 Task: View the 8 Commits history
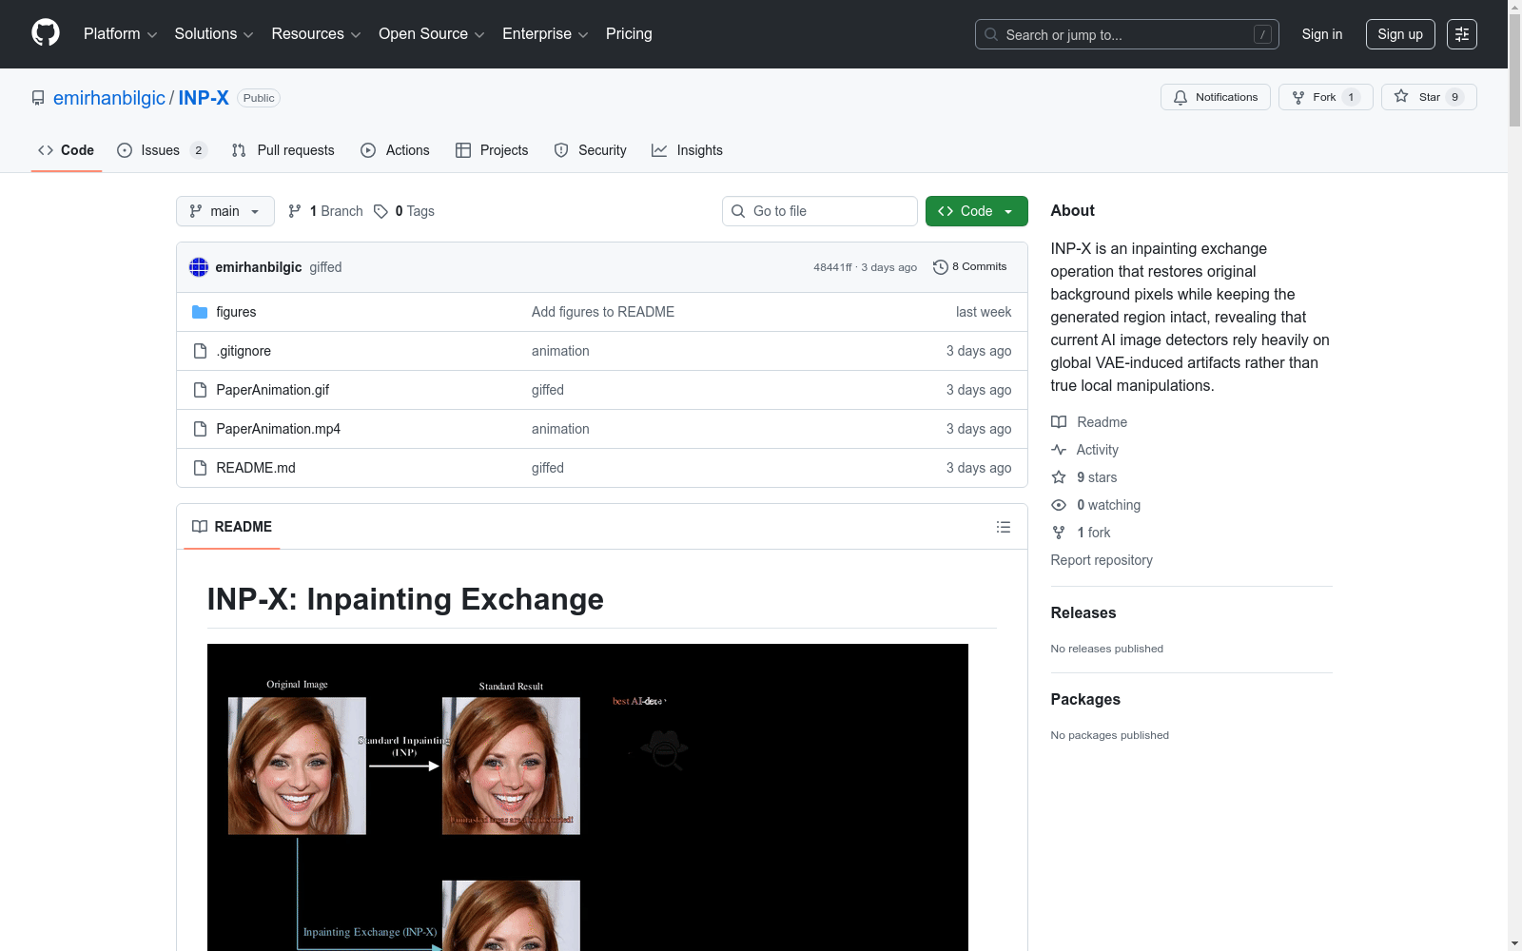click(970, 267)
